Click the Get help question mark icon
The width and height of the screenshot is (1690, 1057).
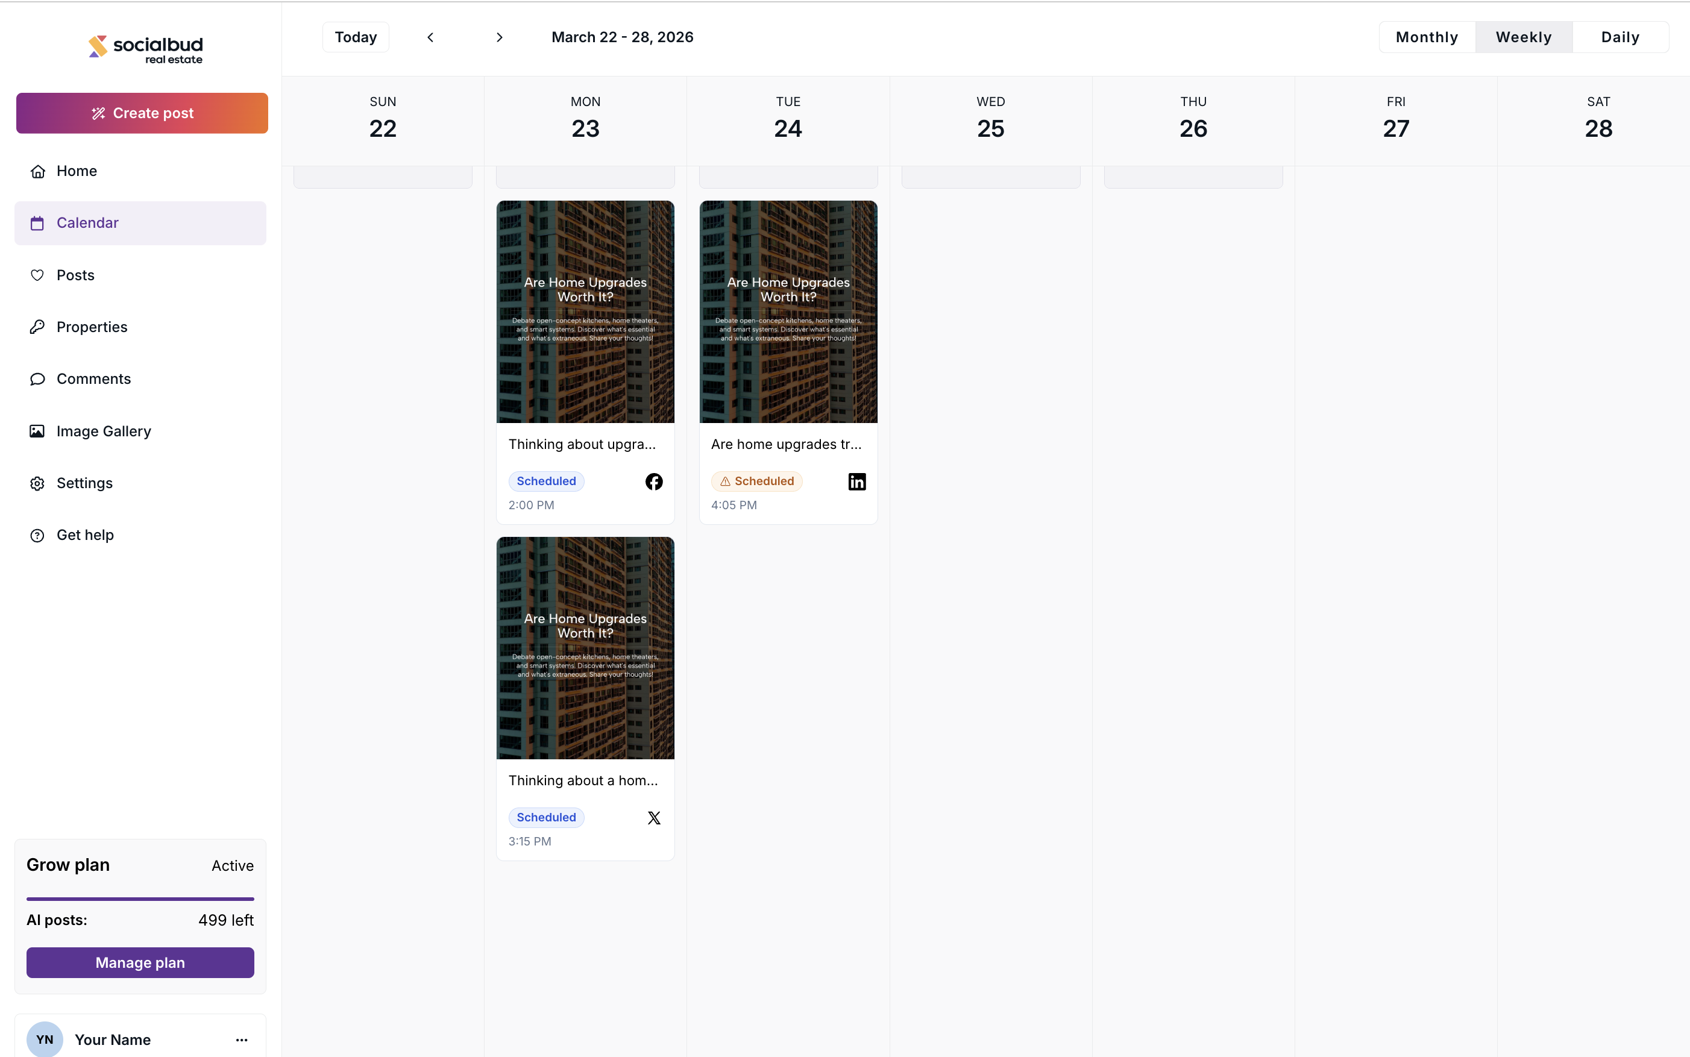click(x=38, y=536)
